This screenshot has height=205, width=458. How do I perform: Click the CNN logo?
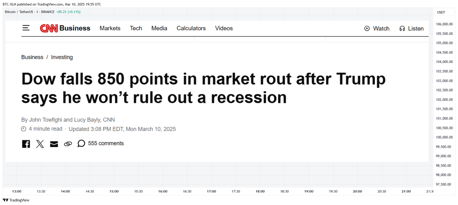click(49, 28)
